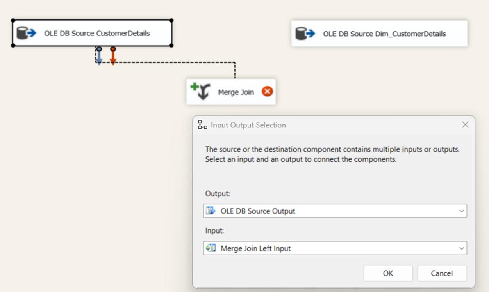
Task: Click the 'Merge Join Left Input' combo text
Action: point(255,248)
